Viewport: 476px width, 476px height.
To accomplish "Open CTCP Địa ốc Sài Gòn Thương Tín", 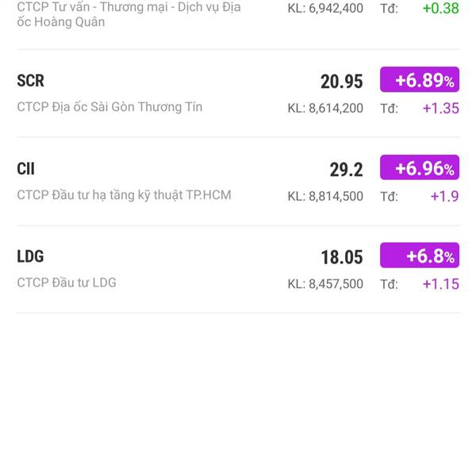I will [x=109, y=107].
